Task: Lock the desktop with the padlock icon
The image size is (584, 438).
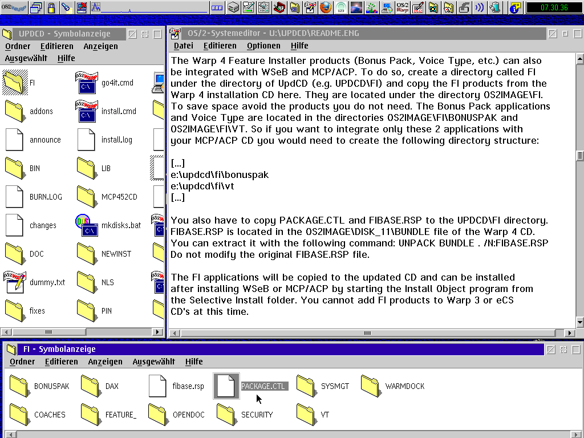Action: pyautogui.click(x=51, y=7)
